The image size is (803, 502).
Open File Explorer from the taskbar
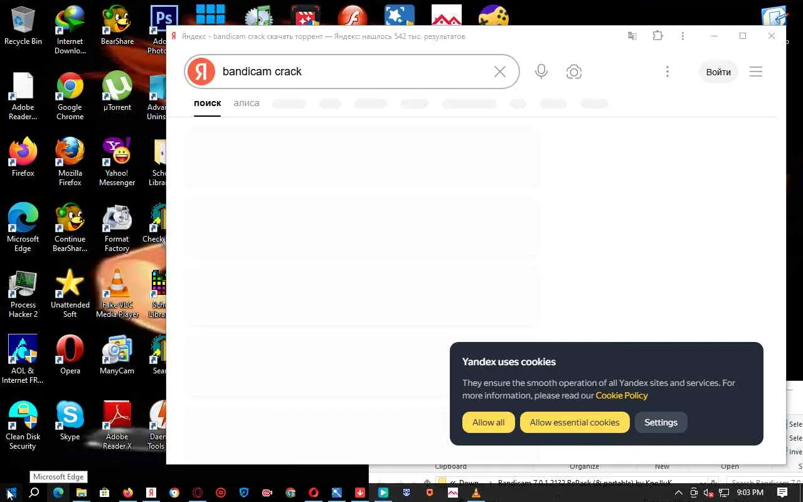(x=82, y=493)
